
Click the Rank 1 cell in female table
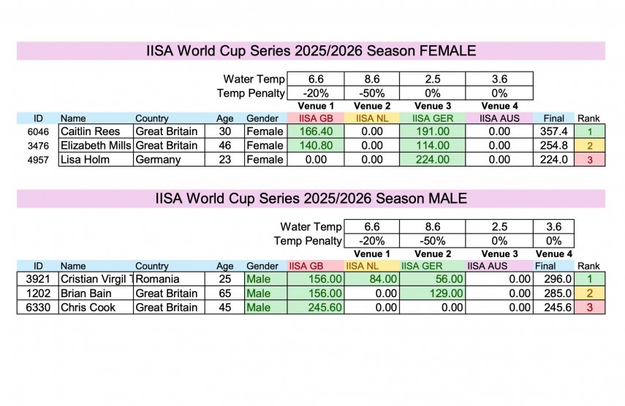pos(589,131)
